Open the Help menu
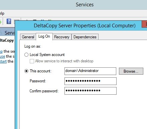The height and width of the screenshot is (129, 147). coord(2,13)
